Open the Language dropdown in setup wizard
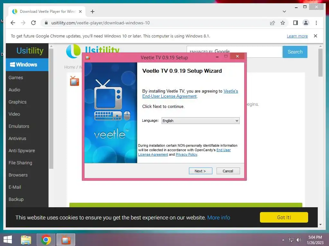The image size is (329, 246). pyautogui.click(x=200, y=121)
